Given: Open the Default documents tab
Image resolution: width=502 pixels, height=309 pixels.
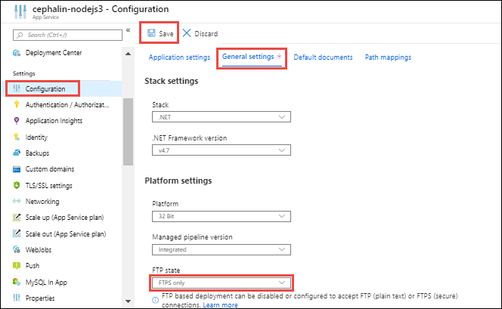Looking at the screenshot, I should pos(323,57).
